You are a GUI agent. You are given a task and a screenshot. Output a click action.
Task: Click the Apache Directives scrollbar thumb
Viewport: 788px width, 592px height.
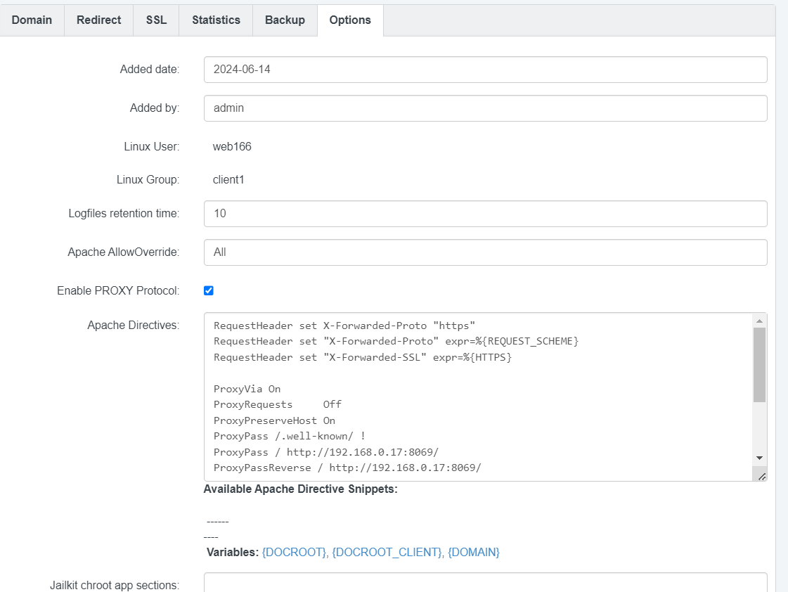click(759, 364)
